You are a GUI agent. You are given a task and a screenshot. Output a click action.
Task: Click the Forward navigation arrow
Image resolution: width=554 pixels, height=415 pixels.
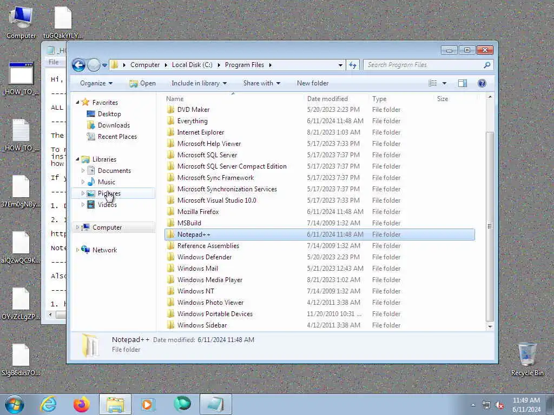(x=94, y=65)
